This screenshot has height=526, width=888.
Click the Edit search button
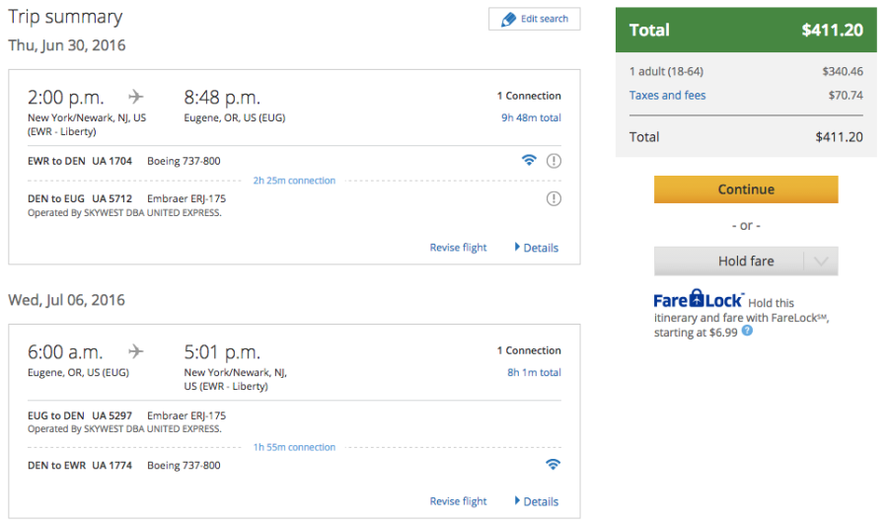click(x=535, y=19)
